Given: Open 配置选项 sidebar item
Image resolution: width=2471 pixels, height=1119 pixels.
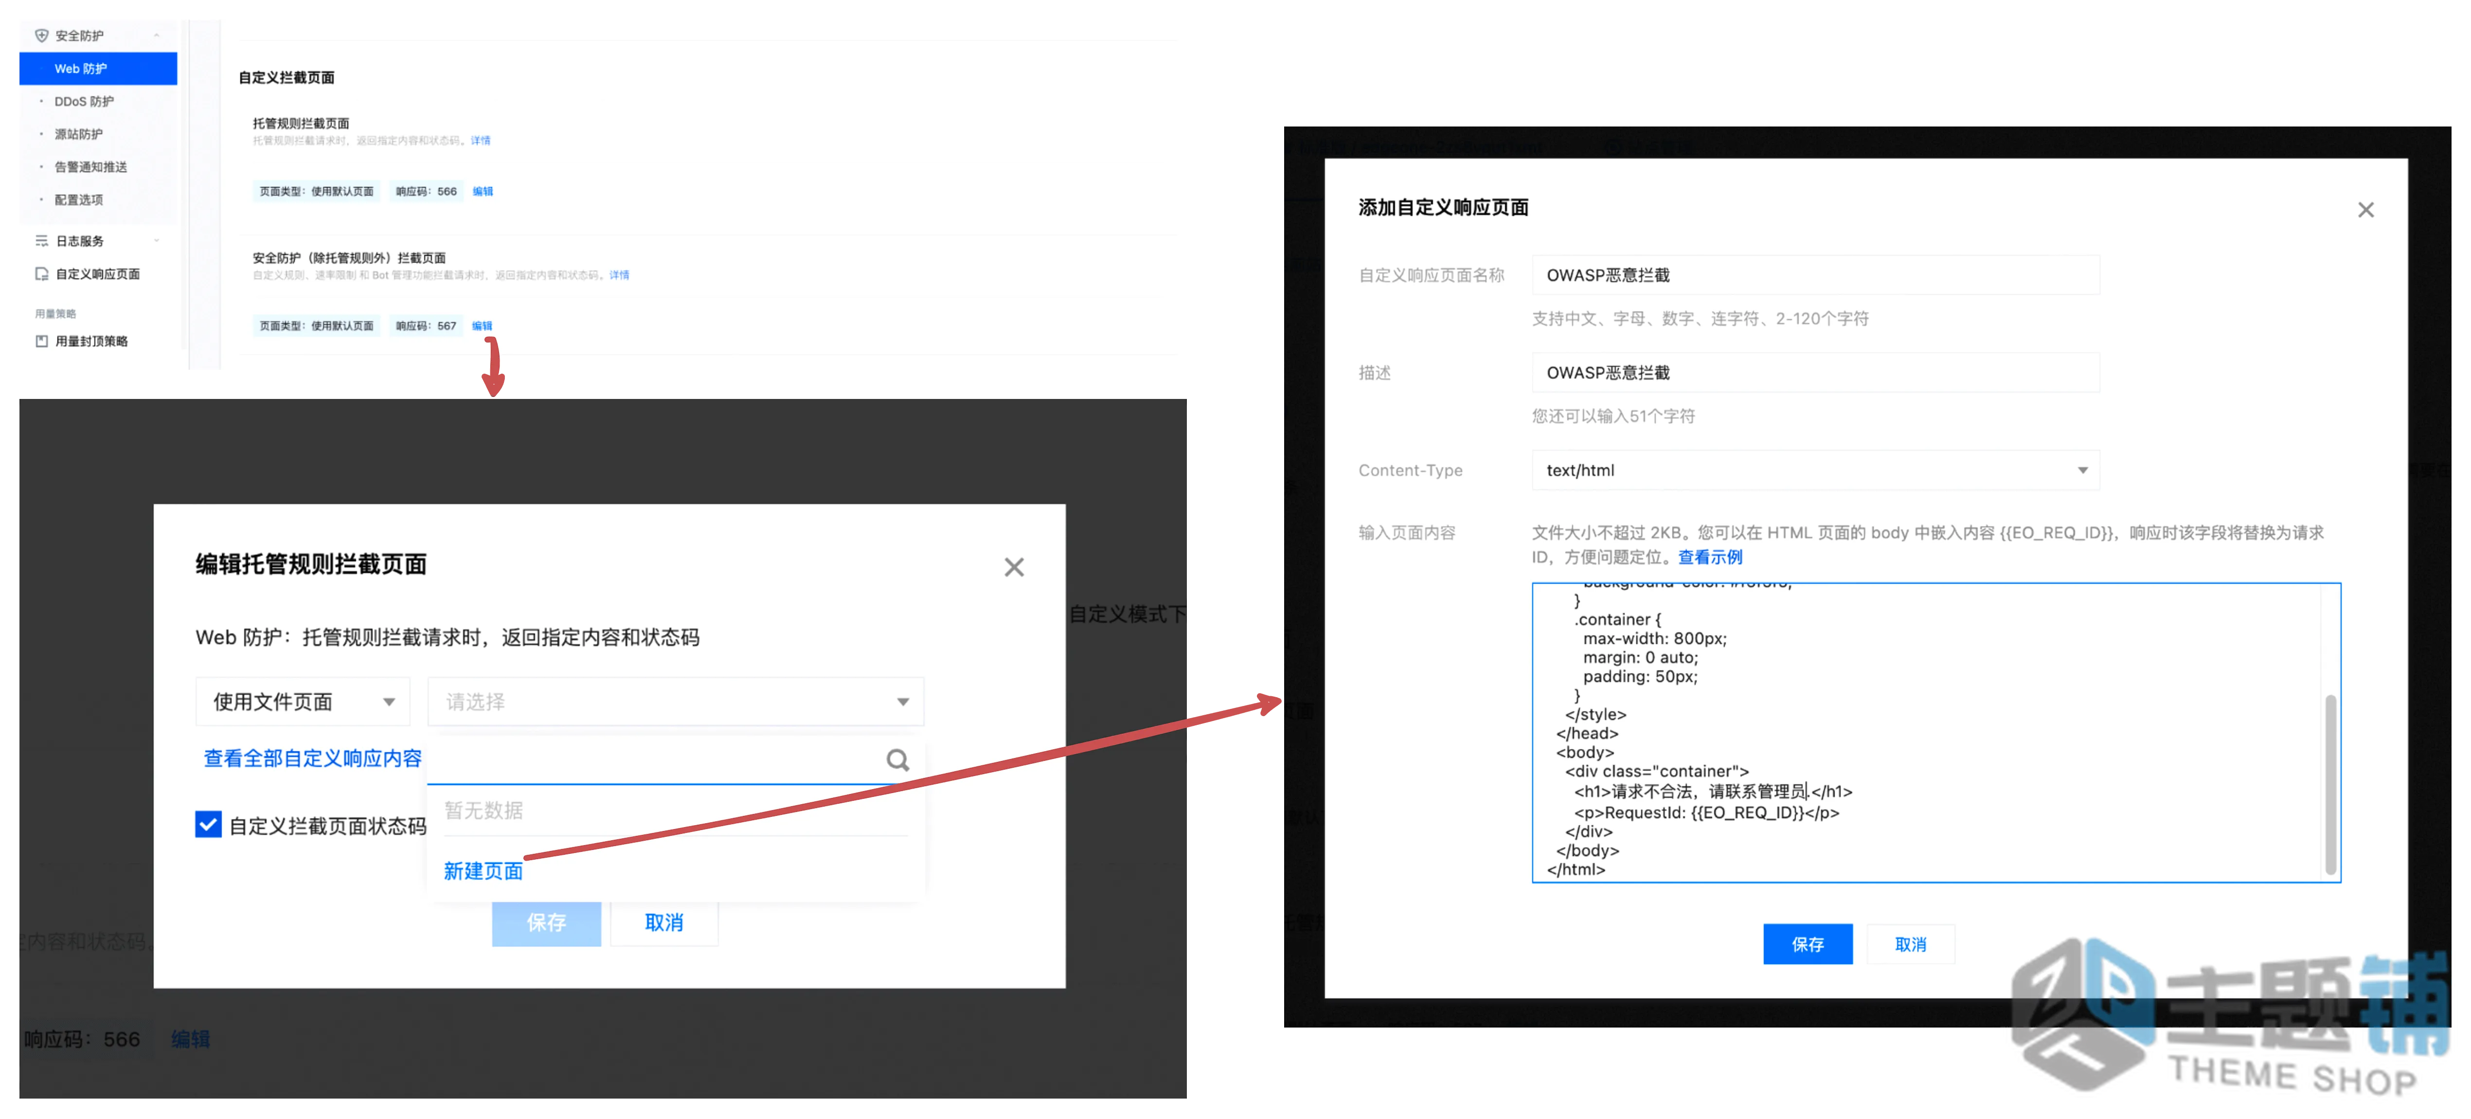Looking at the screenshot, I should click(79, 199).
